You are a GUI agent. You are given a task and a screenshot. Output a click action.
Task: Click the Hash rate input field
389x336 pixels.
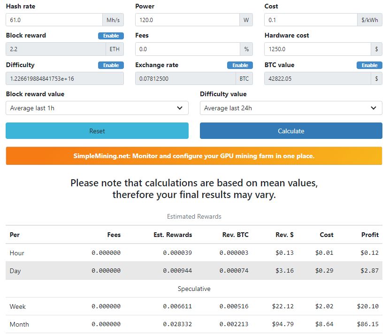[54, 20]
